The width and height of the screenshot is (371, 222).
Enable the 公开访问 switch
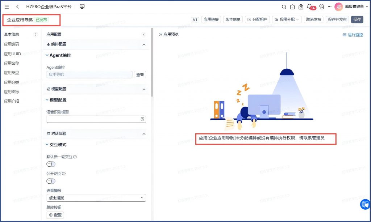click(51, 181)
